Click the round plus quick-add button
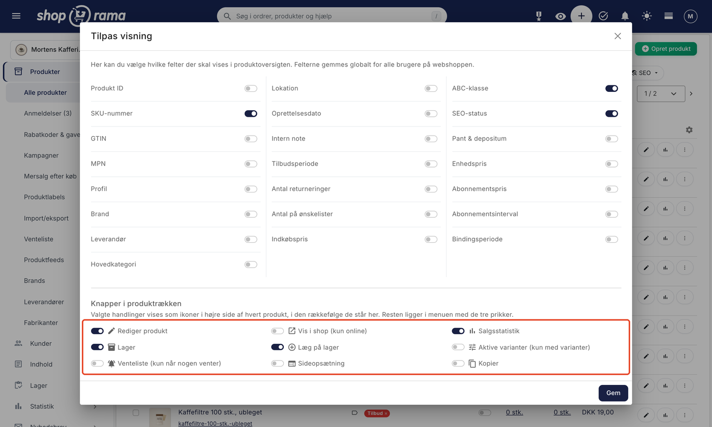Image resolution: width=712 pixels, height=427 pixels. pos(581,16)
